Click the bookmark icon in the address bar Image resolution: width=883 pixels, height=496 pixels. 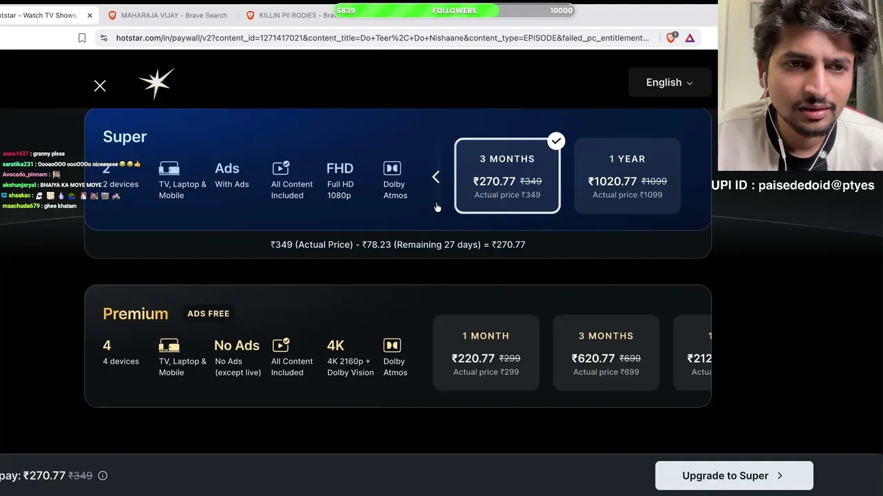(x=82, y=38)
